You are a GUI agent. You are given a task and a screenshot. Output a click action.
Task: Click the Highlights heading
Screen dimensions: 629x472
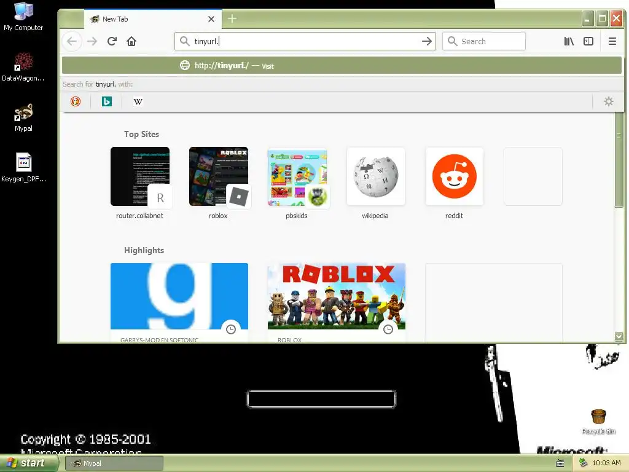(144, 250)
